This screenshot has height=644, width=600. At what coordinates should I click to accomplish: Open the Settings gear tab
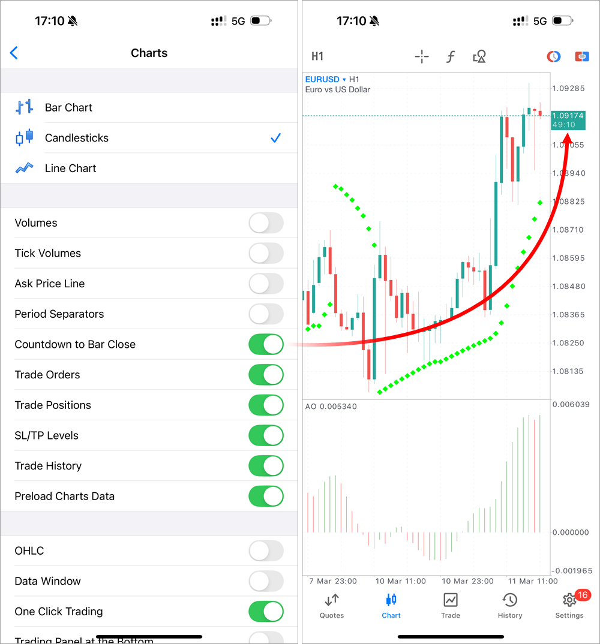[x=569, y=604]
